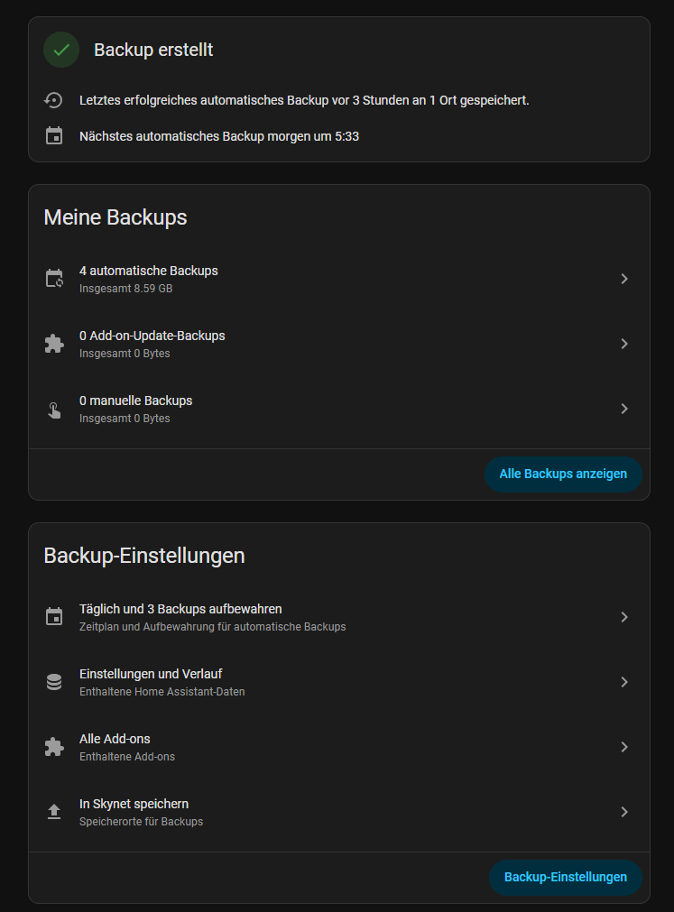The width and height of the screenshot is (674, 912).
Task: Click the calendar icon next to Täglich schedule
Action: coord(54,617)
